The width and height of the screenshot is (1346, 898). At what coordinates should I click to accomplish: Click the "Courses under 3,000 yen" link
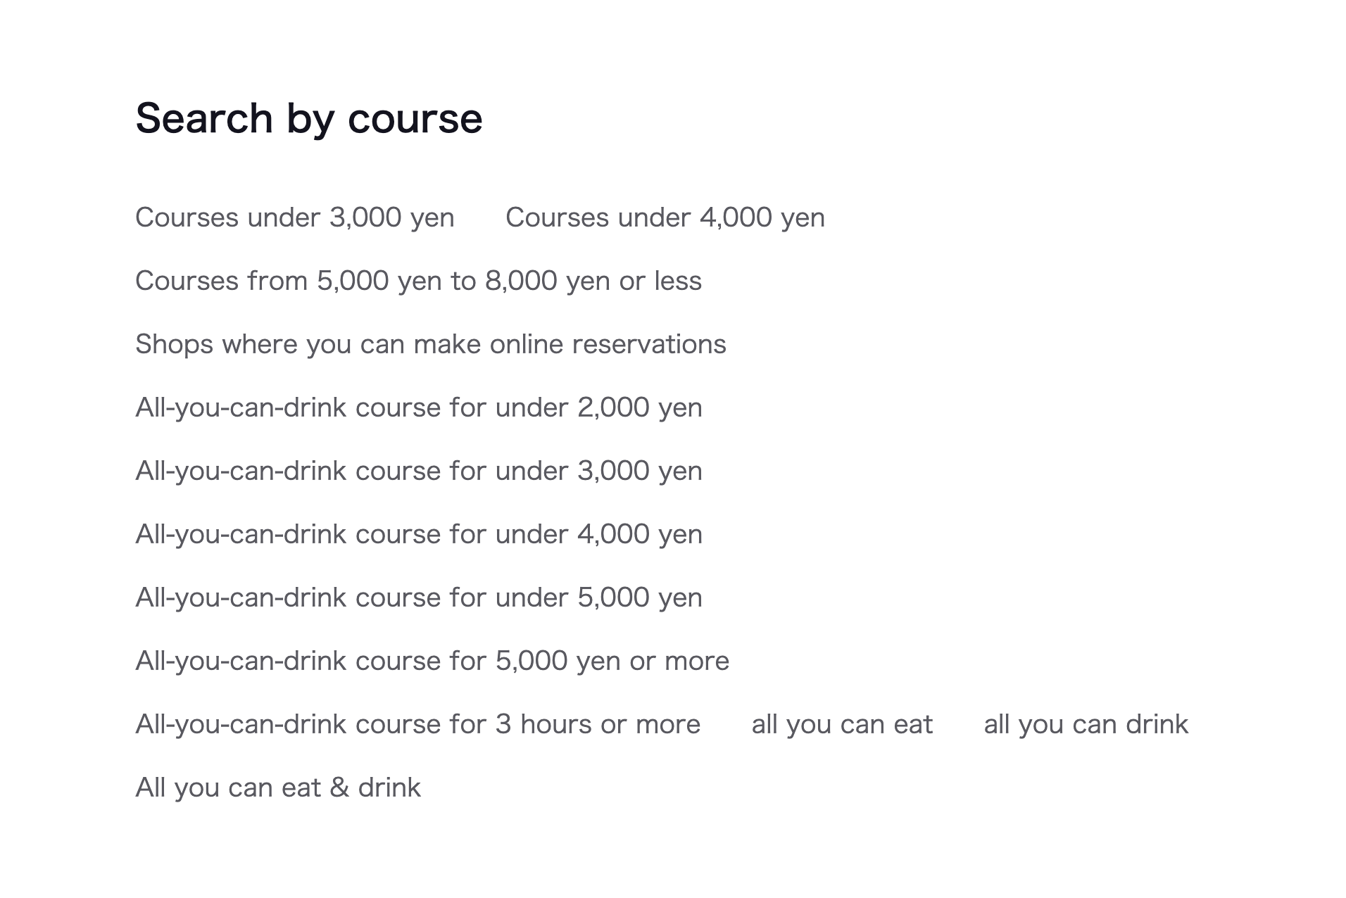[294, 217]
